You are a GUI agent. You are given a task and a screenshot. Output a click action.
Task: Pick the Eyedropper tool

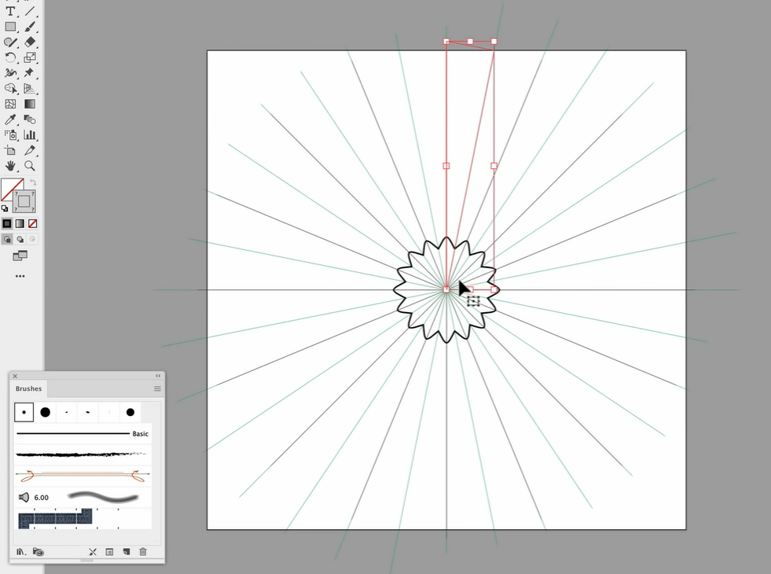10,120
